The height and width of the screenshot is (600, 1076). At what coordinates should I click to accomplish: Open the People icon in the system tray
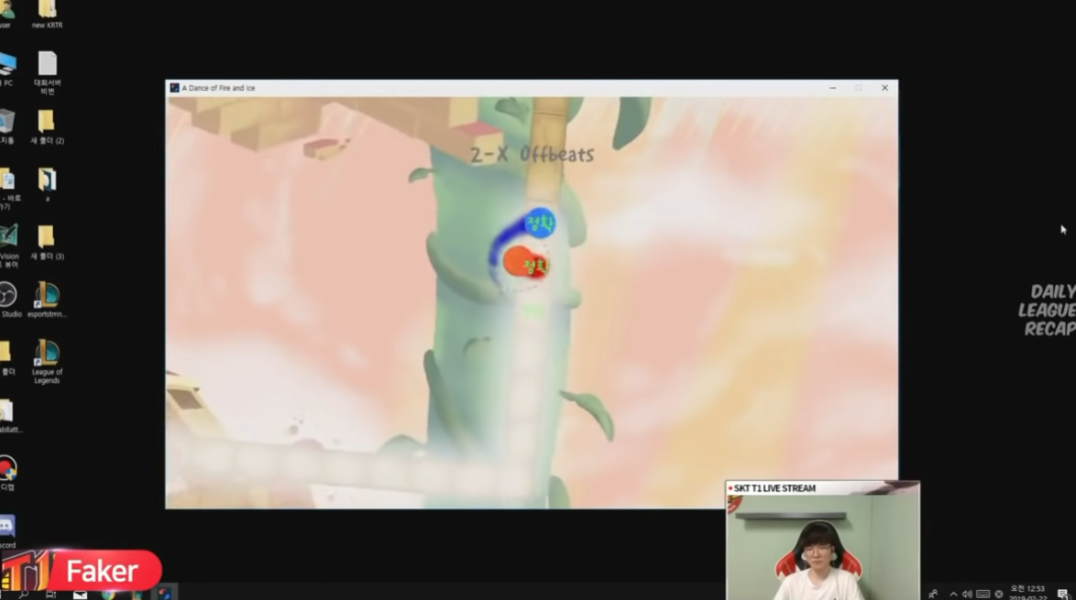pyautogui.click(x=932, y=594)
